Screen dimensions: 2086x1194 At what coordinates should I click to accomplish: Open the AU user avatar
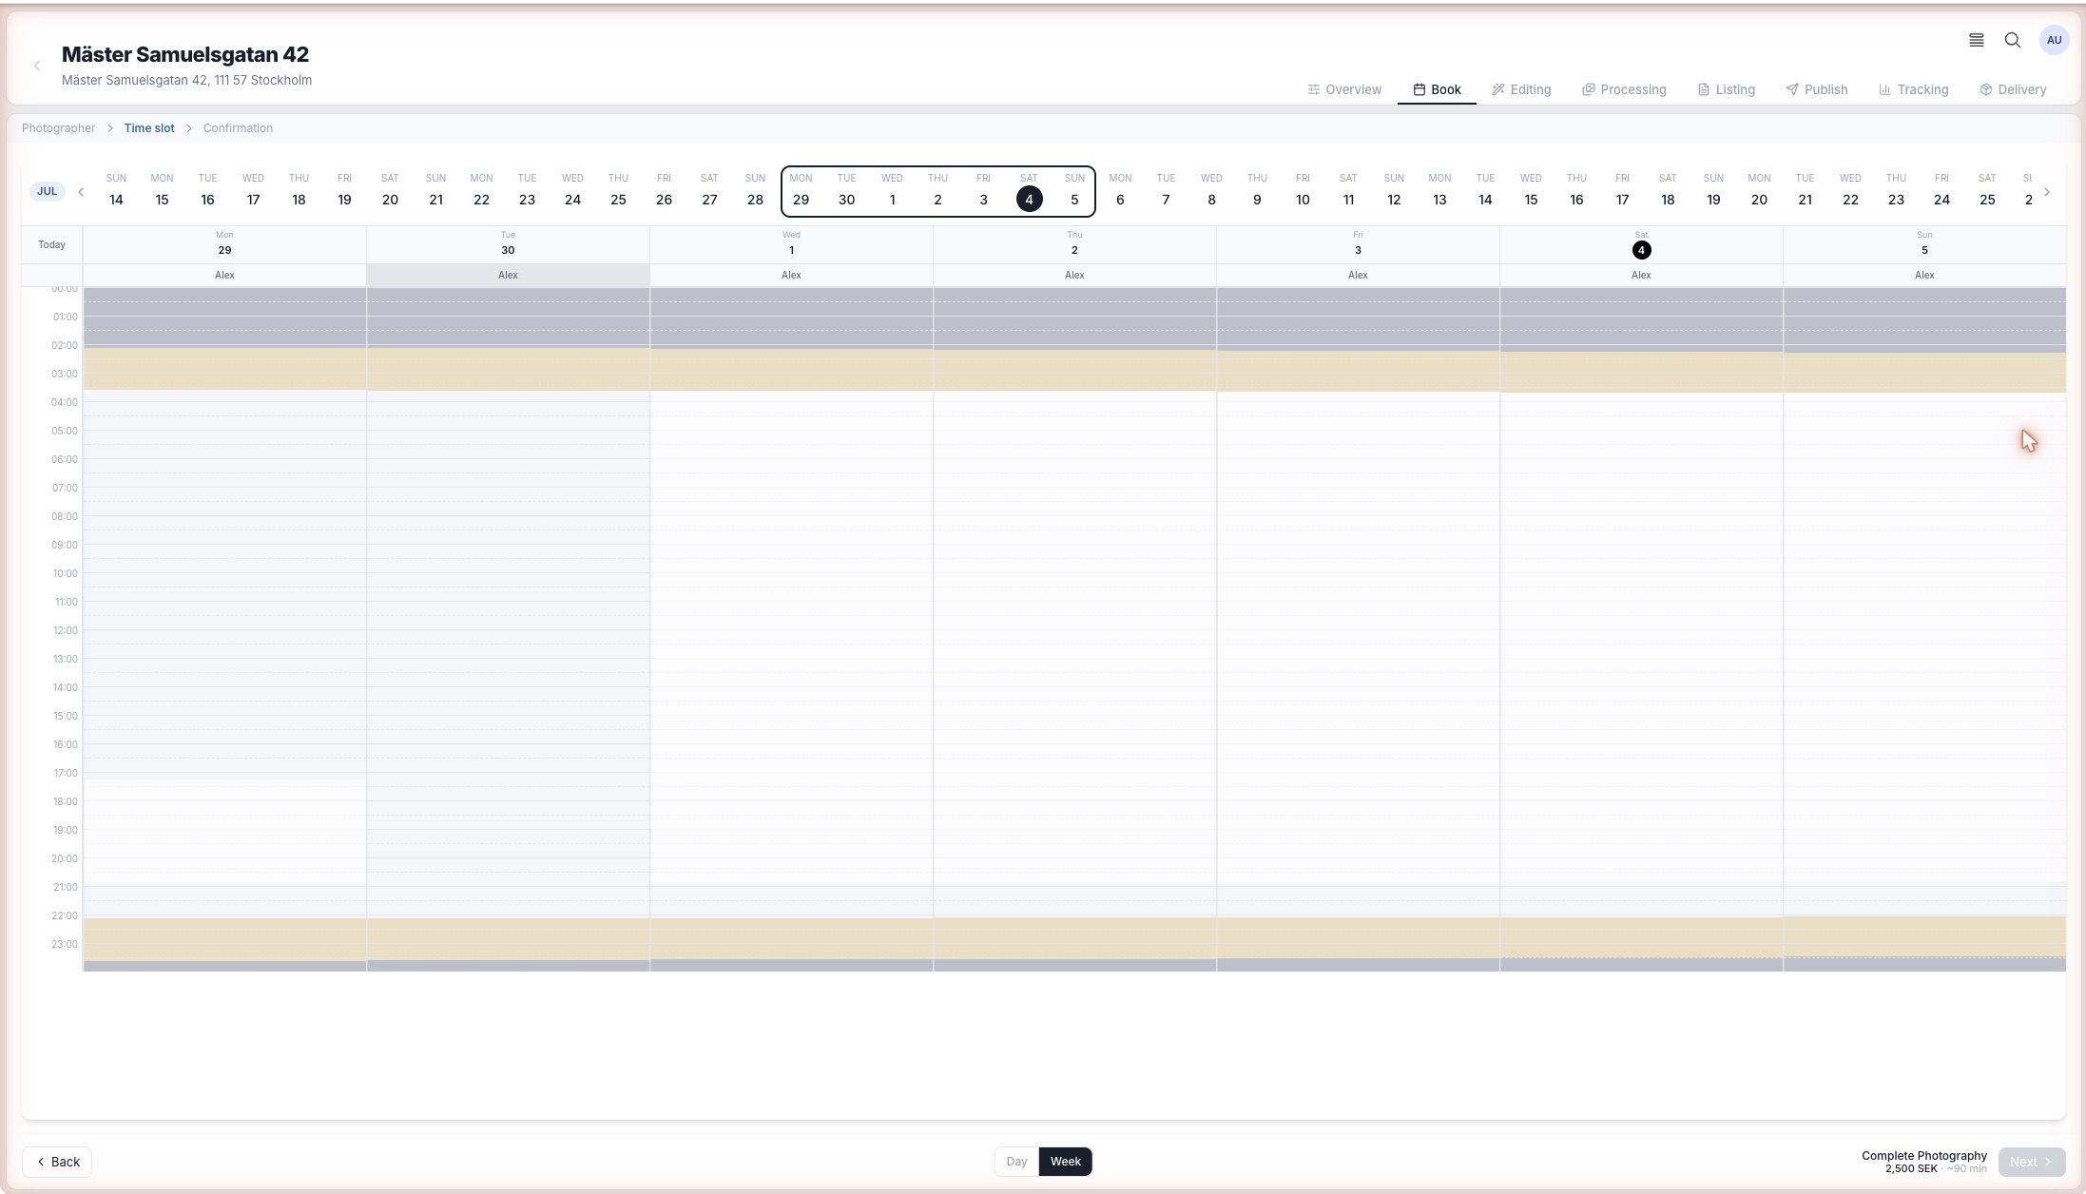click(x=2055, y=40)
